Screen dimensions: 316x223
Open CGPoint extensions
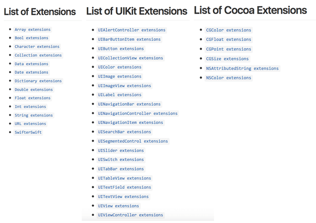[228, 49]
